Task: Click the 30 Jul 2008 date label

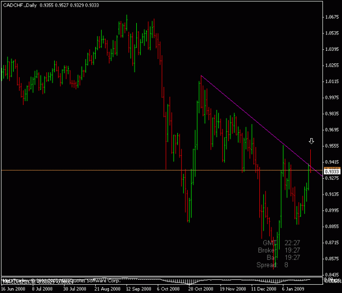Action: (x=74, y=289)
